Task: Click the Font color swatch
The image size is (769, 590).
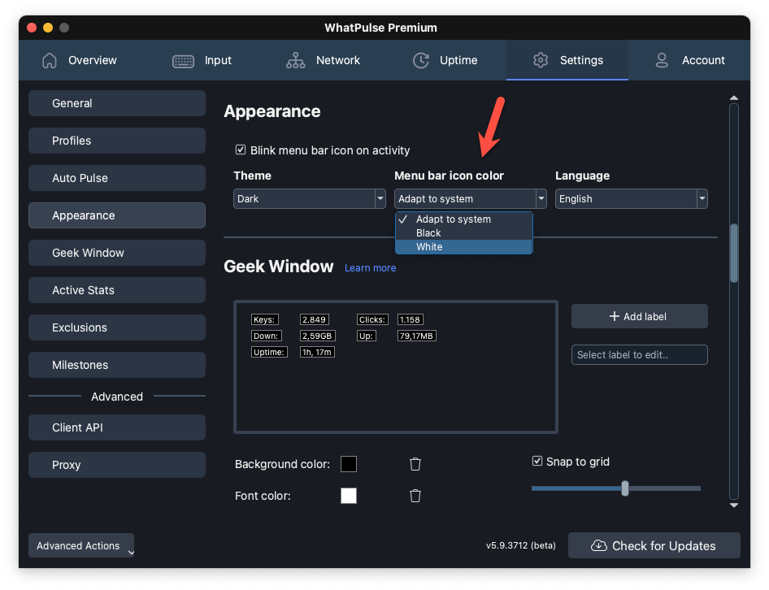Action: coord(349,496)
